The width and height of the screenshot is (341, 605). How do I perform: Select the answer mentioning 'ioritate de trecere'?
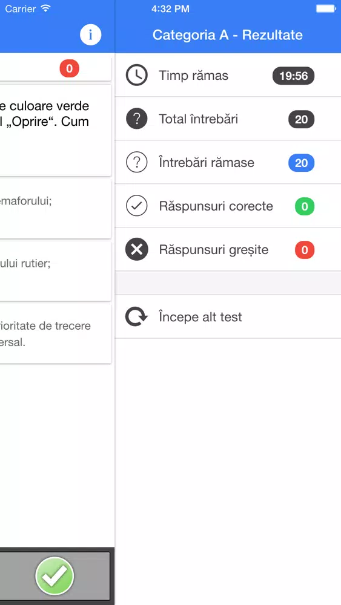point(56,334)
